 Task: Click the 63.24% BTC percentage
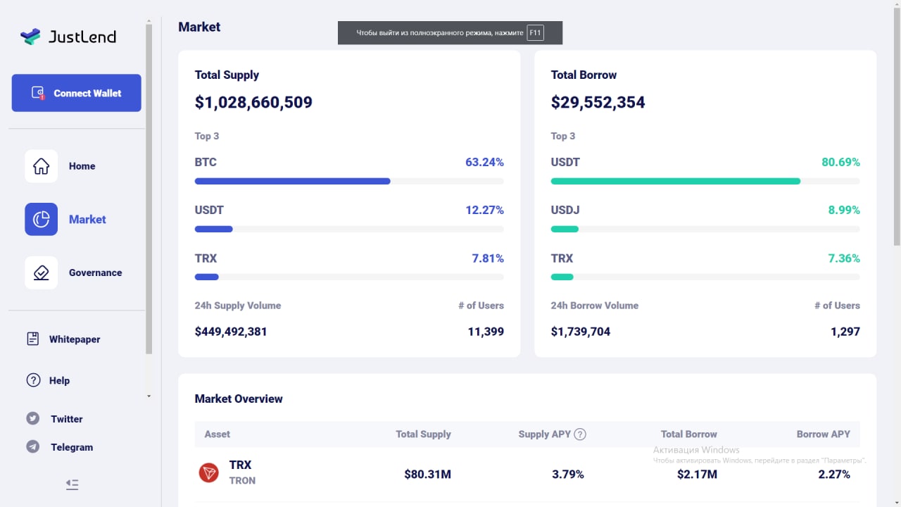coord(484,162)
